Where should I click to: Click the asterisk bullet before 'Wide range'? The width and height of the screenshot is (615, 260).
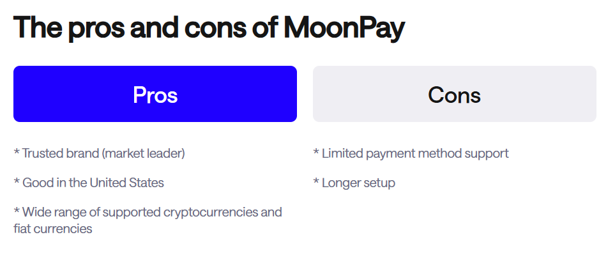coord(17,211)
